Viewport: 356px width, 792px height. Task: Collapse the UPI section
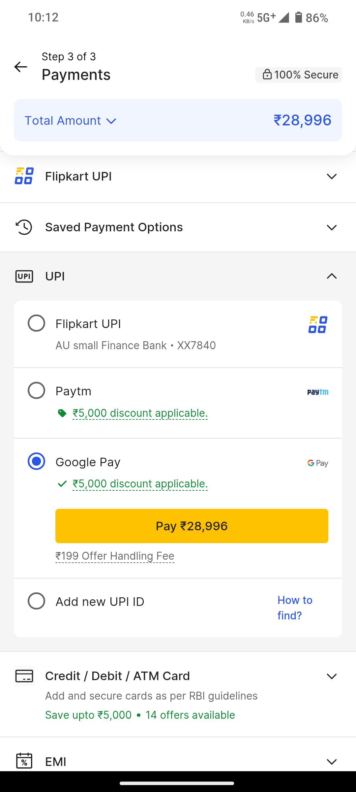(331, 276)
